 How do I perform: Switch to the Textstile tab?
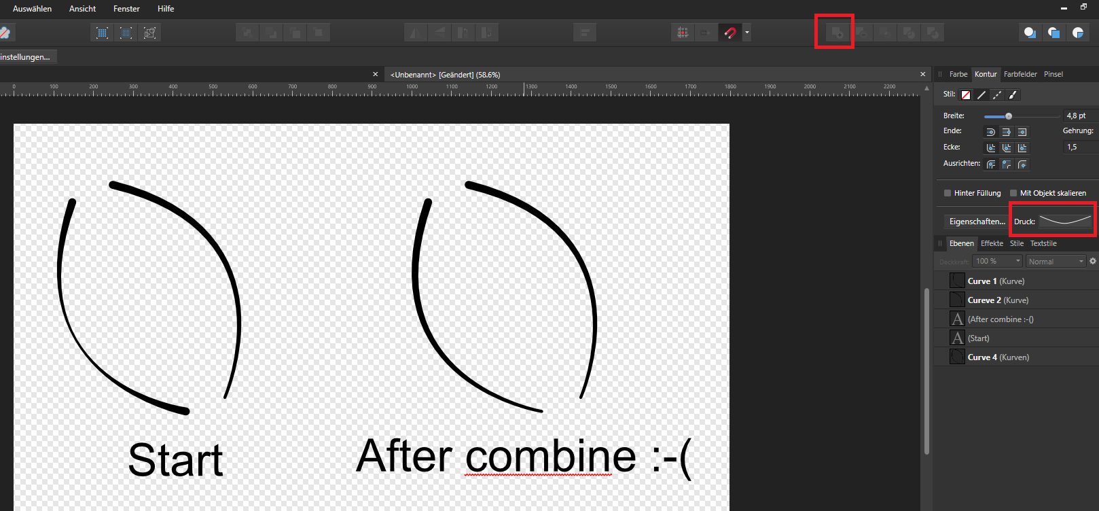(x=1043, y=243)
